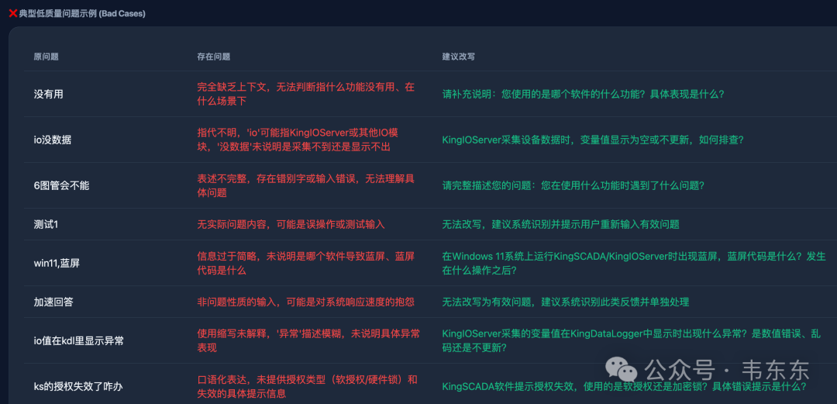Click the '原问题' column header
The height and width of the screenshot is (404, 837).
point(46,57)
